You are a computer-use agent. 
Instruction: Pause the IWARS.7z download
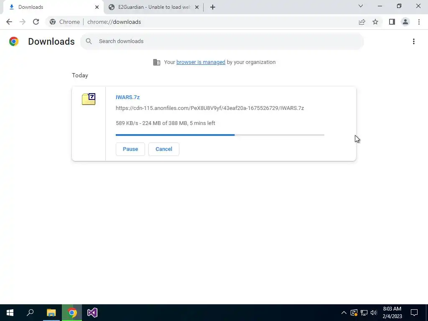(x=130, y=149)
